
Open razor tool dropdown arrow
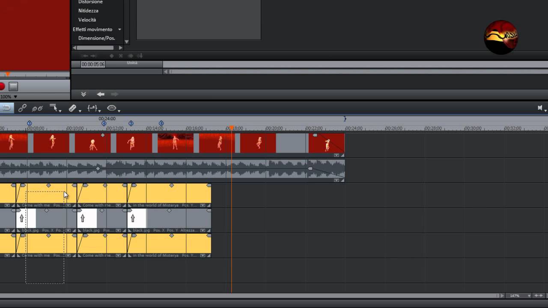(80, 111)
